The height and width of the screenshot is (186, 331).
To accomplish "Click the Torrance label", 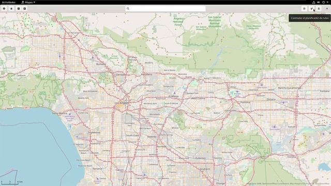I will [x=97, y=169].
